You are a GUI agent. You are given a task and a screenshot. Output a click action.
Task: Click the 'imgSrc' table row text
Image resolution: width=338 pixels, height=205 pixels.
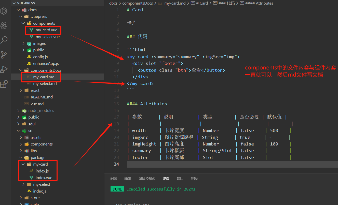pos(140,137)
